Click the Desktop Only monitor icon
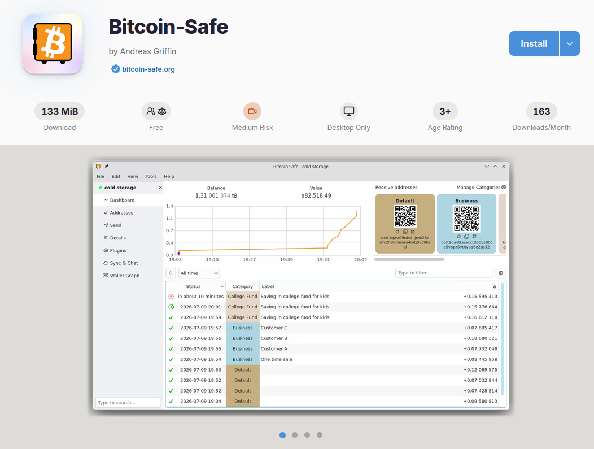594x449 pixels. point(349,111)
